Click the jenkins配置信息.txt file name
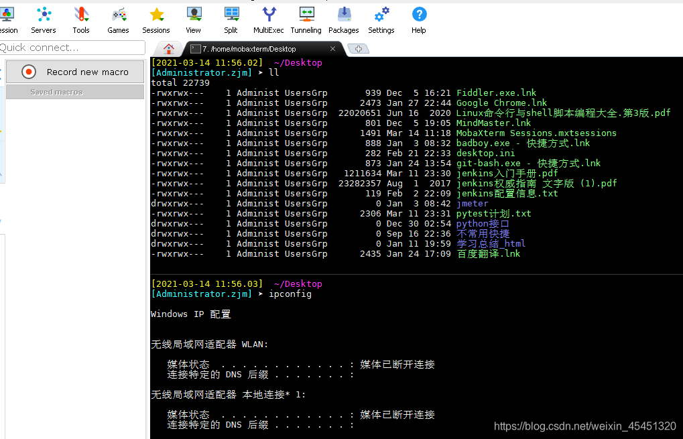Viewport: 683px width, 439px height. [507, 193]
